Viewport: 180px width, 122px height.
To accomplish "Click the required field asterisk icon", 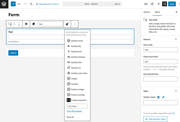I will (26, 24).
